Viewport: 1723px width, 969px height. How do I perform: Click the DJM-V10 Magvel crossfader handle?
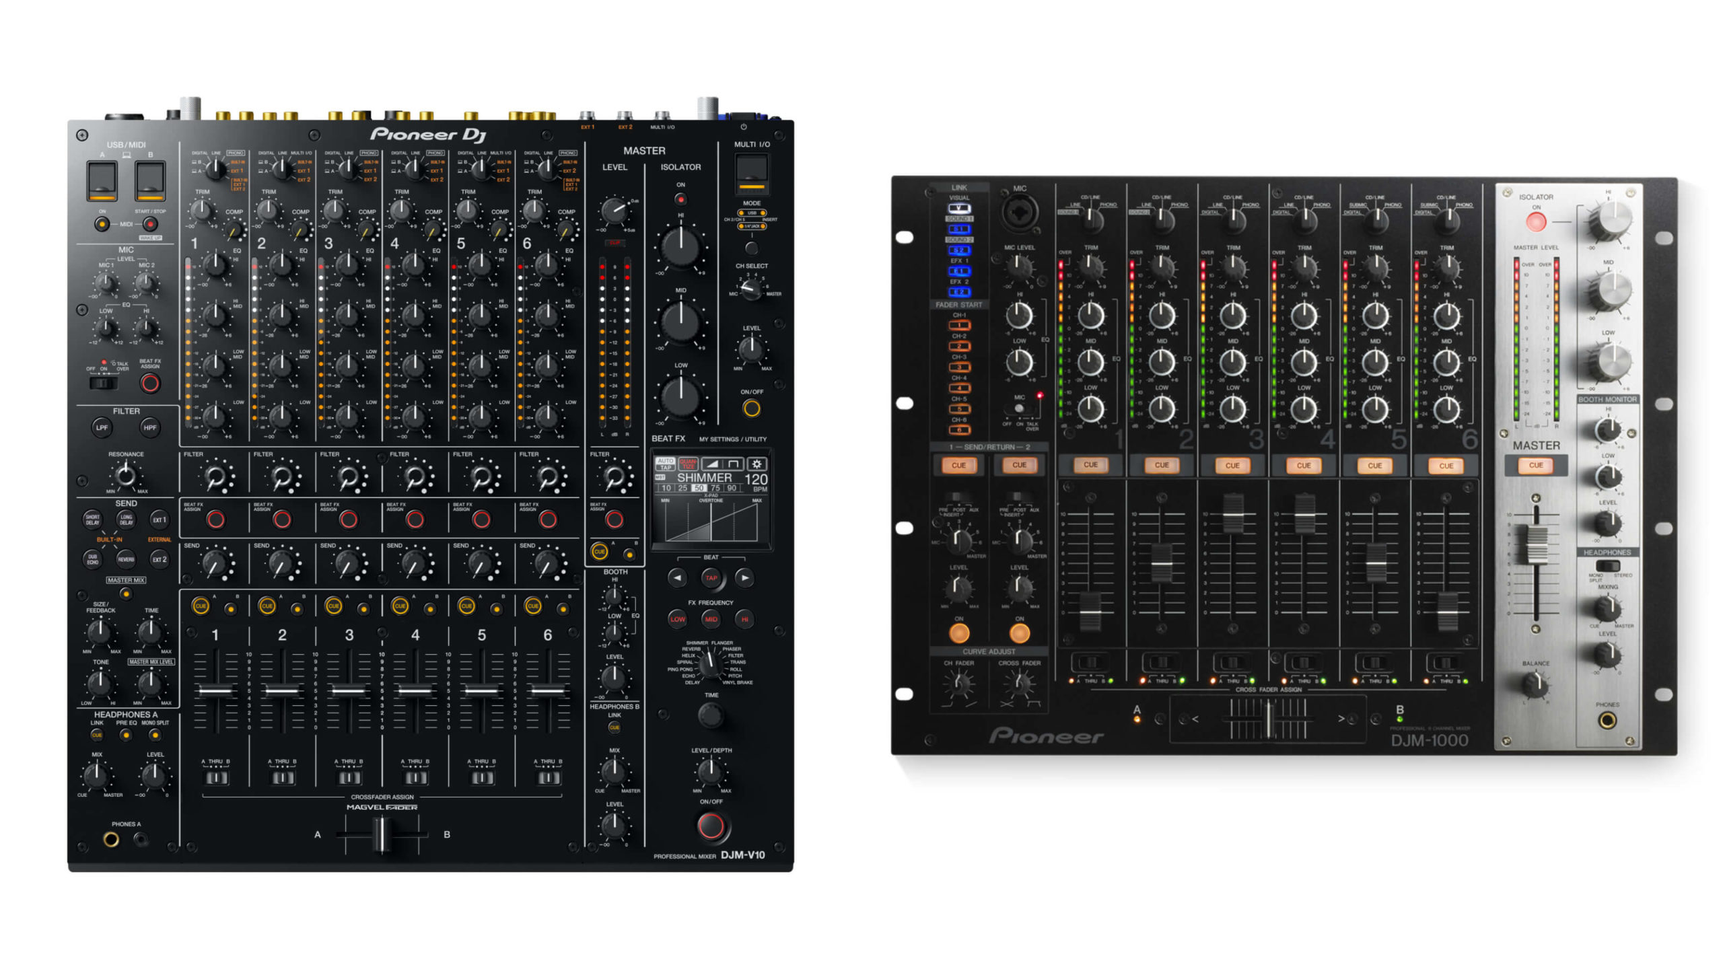[x=382, y=834]
